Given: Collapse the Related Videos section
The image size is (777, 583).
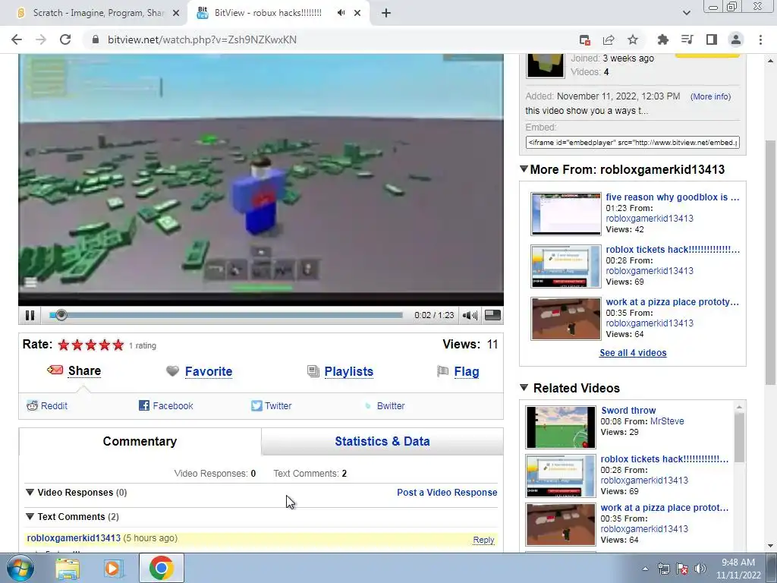Looking at the screenshot, I should coord(524,388).
